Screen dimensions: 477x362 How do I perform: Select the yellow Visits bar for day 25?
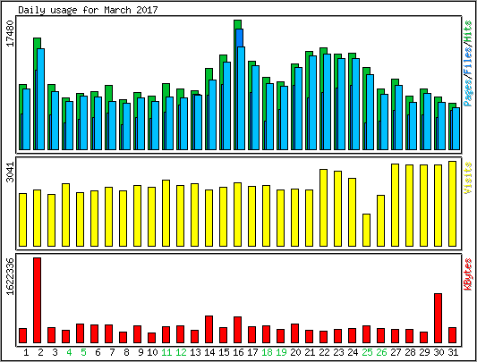click(366, 230)
